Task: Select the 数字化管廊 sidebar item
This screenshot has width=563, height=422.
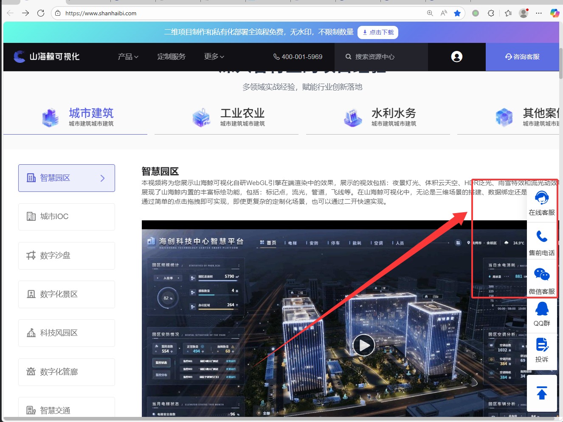Action: pyautogui.click(x=67, y=372)
